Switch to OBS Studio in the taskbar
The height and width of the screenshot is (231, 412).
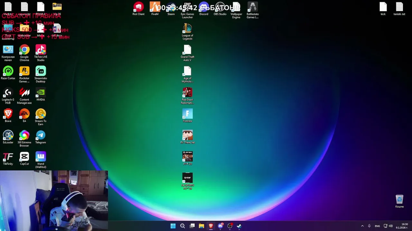point(230,226)
